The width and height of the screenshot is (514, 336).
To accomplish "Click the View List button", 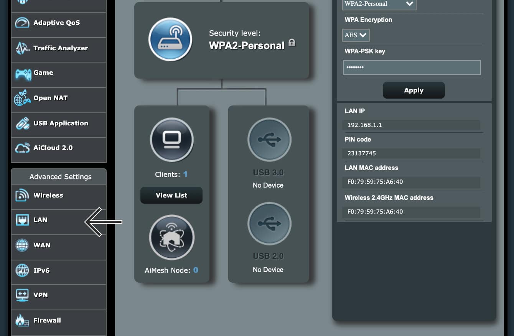I will click(171, 195).
